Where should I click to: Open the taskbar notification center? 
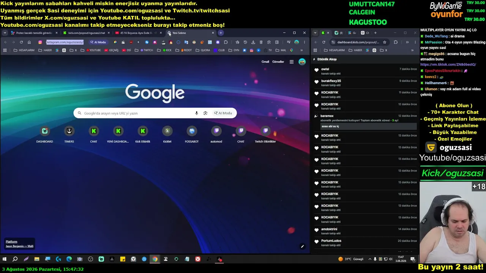[413, 259]
